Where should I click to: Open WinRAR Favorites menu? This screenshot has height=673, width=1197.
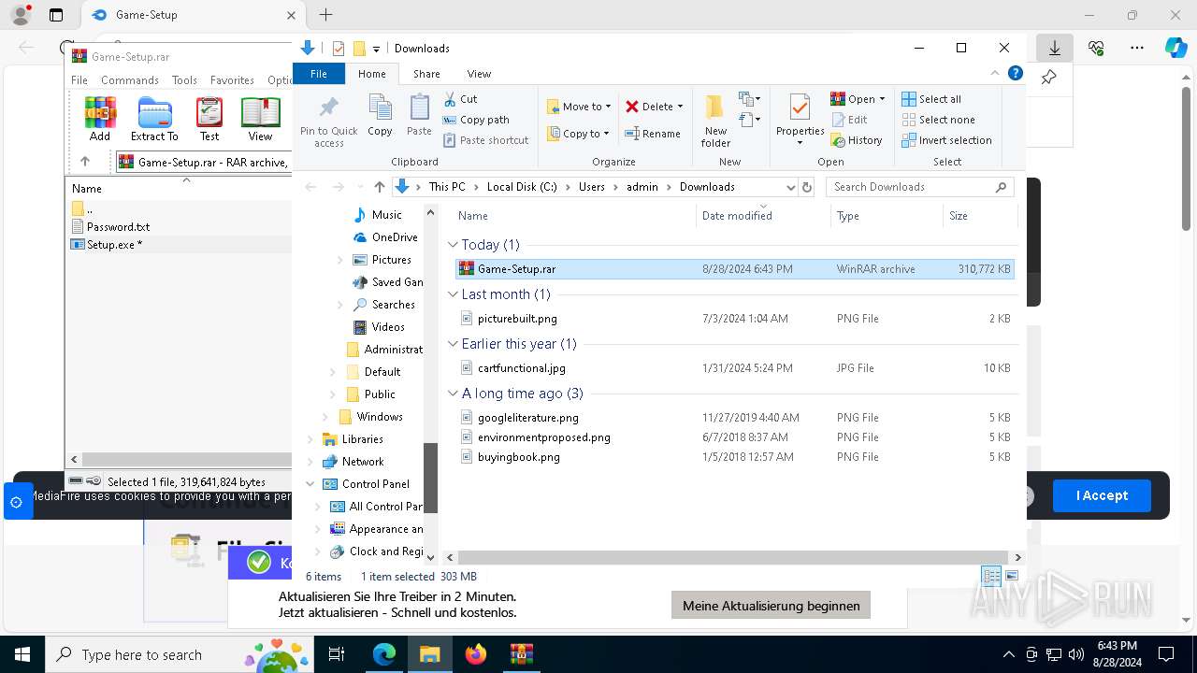(232, 80)
